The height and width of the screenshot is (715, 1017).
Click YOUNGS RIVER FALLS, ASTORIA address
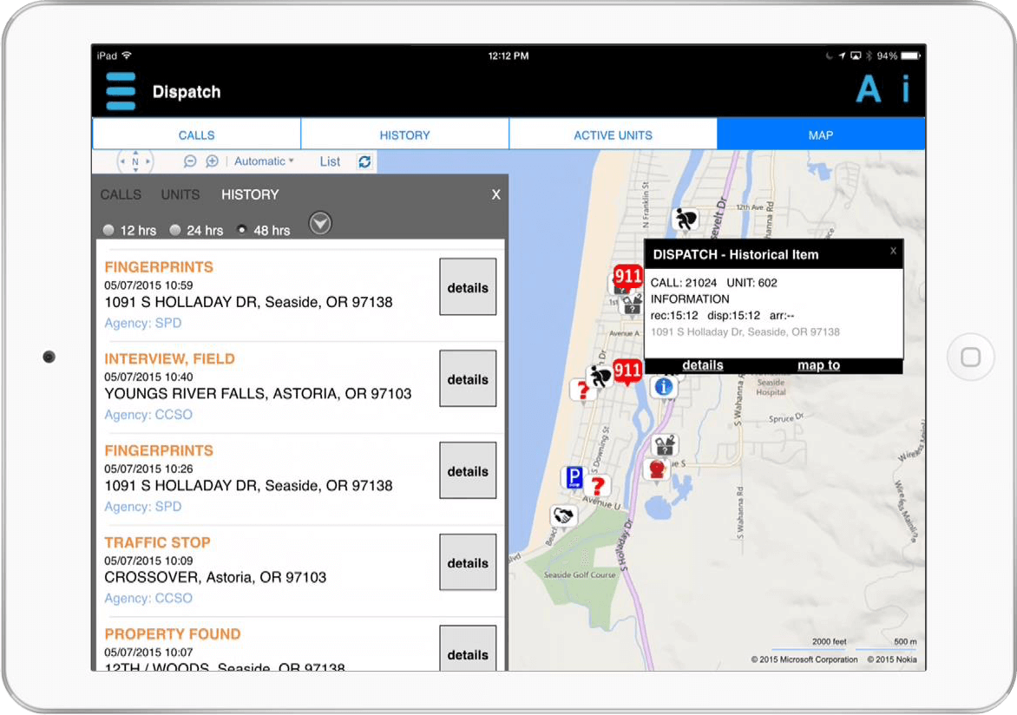[x=258, y=394]
